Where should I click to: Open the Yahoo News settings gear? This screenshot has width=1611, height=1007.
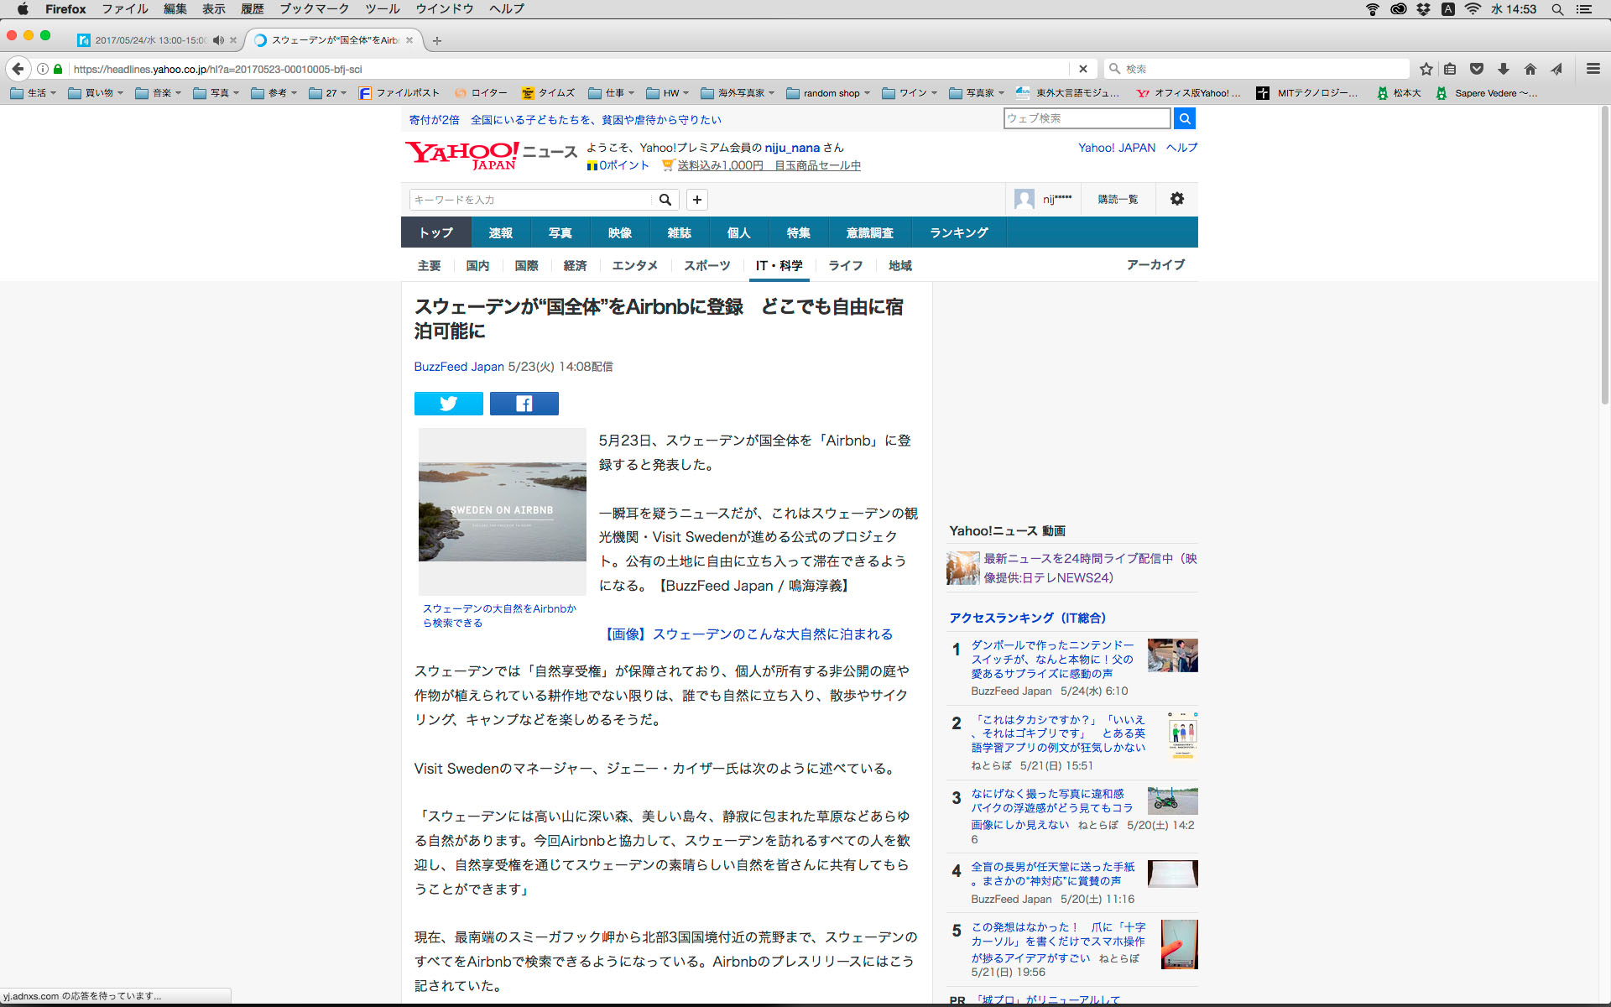(x=1176, y=199)
